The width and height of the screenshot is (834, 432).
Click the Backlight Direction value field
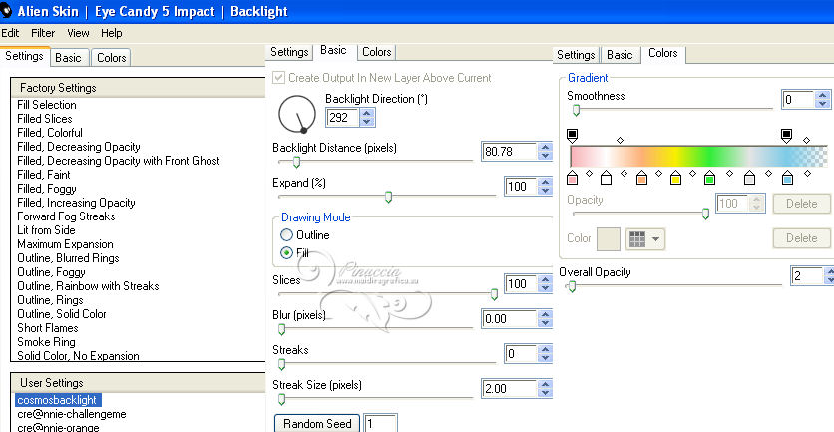[342, 118]
